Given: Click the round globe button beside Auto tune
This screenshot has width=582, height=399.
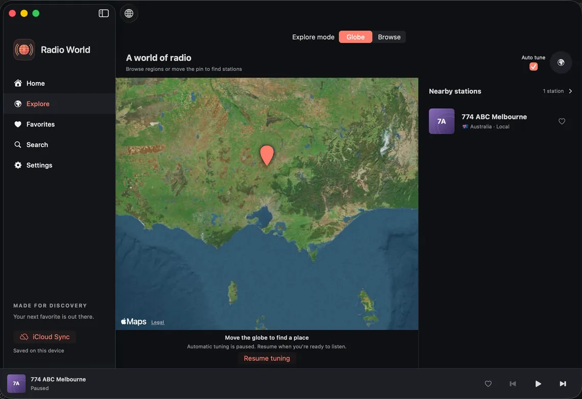Looking at the screenshot, I should (561, 62).
